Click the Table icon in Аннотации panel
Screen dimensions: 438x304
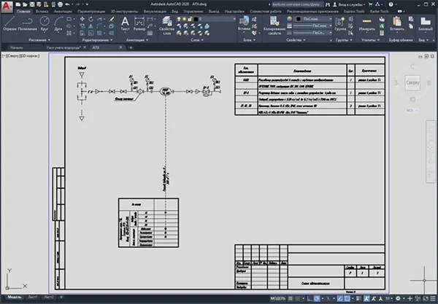(x=150, y=34)
